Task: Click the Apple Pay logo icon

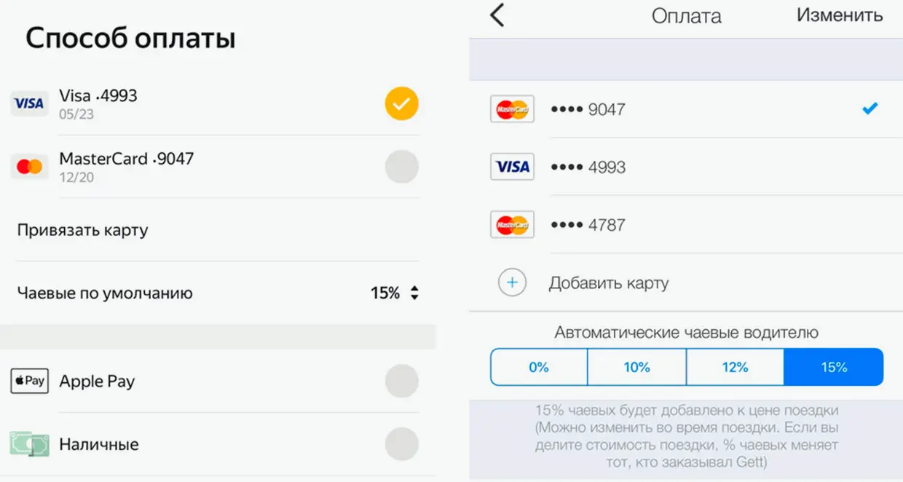Action: [x=29, y=381]
